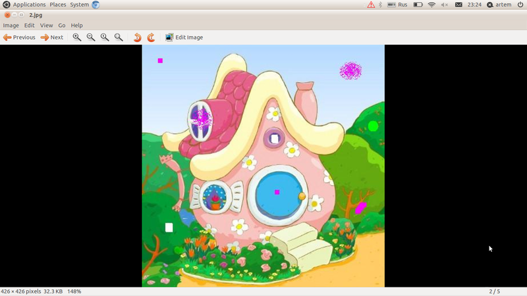Open the Image menu

coord(11,25)
